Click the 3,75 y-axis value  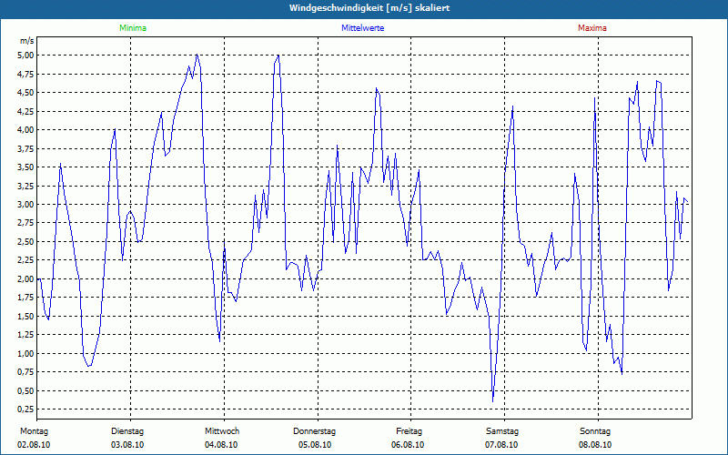[25, 148]
